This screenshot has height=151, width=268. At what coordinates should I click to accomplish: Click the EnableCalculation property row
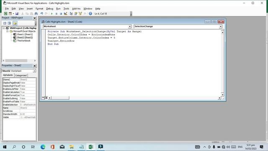[19, 92]
